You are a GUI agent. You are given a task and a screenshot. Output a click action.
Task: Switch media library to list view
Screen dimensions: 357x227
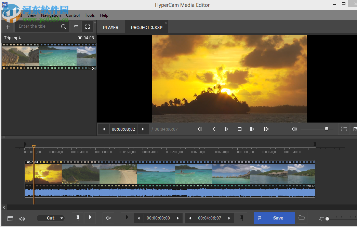tap(76, 27)
